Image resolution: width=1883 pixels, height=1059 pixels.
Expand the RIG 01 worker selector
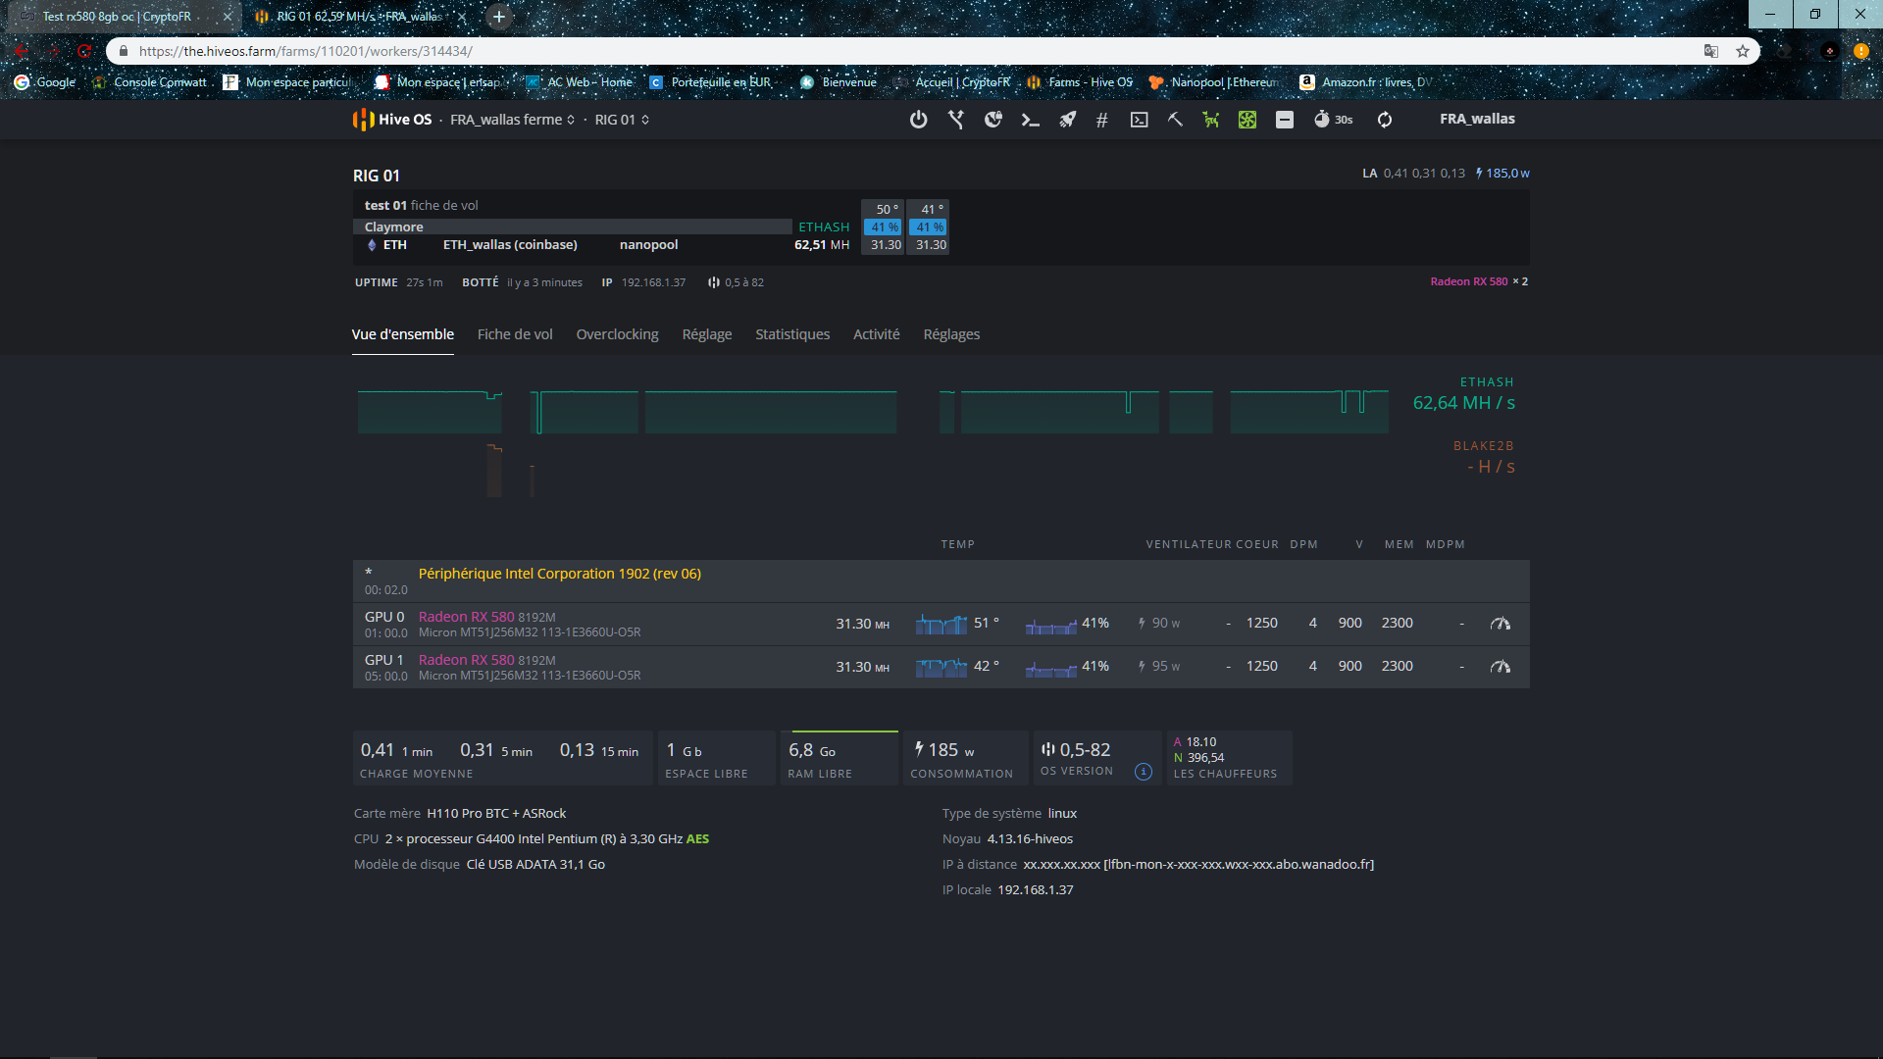pyautogui.click(x=622, y=120)
